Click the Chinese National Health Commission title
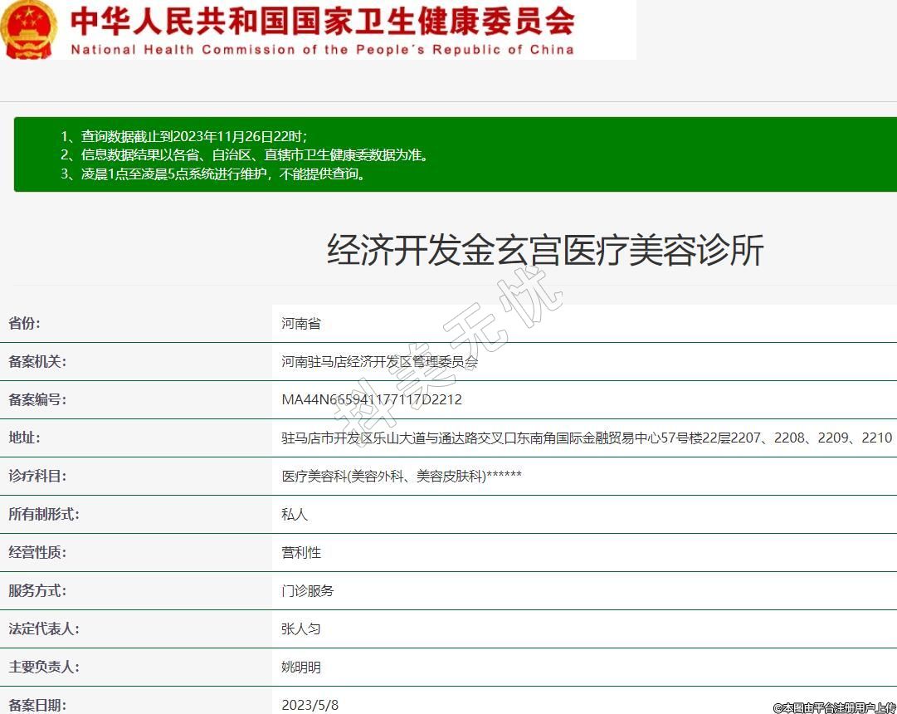 pos(322,22)
